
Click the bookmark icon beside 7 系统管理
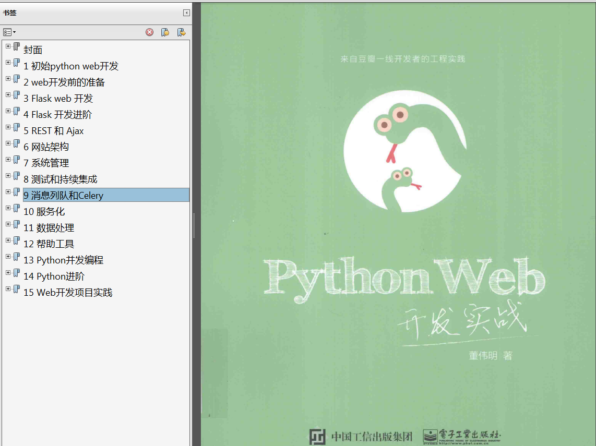(16, 160)
